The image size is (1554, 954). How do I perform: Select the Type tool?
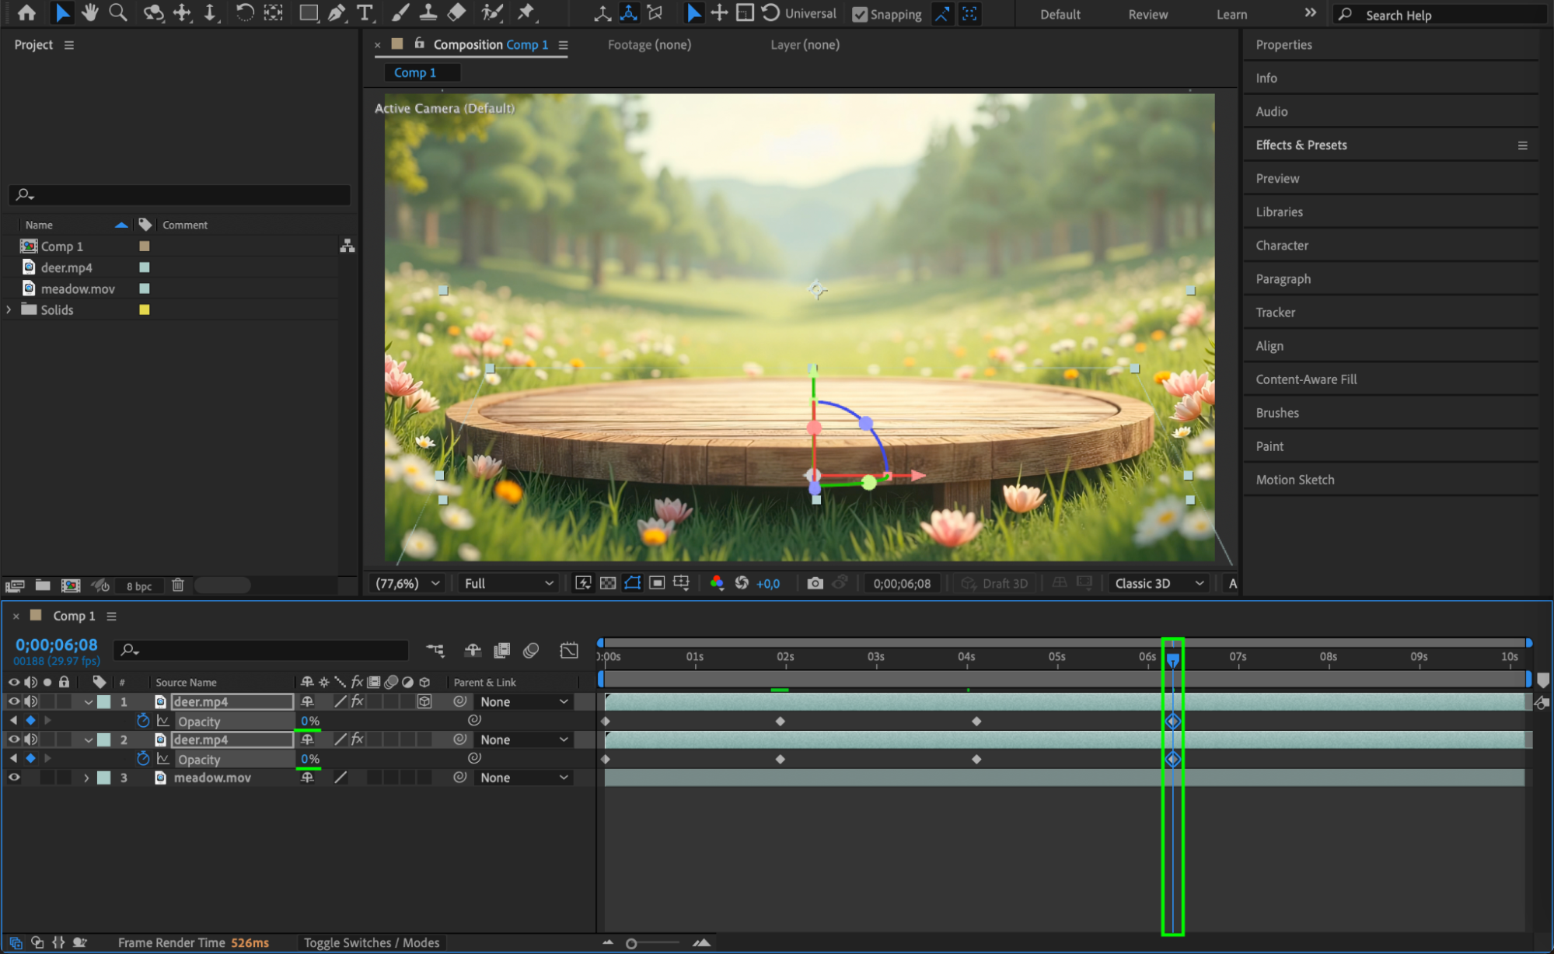pyautogui.click(x=364, y=12)
